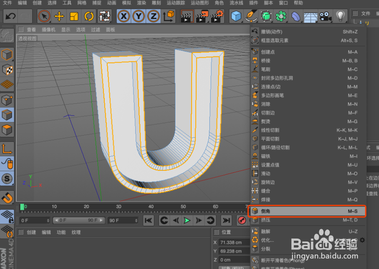Activate the Move tool
379x269 pixels.
point(59,16)
